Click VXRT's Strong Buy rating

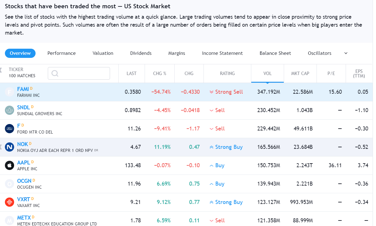pos(226,202)
